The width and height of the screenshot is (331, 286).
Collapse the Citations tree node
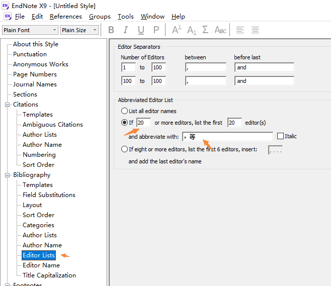click(x=7, y=105)
